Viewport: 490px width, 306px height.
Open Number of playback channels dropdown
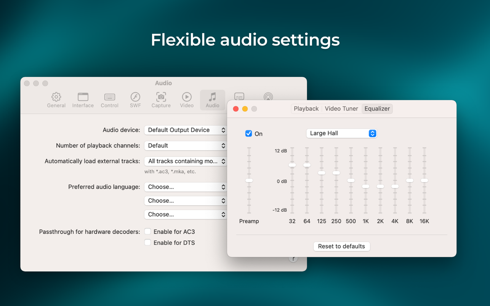point(186,146)
